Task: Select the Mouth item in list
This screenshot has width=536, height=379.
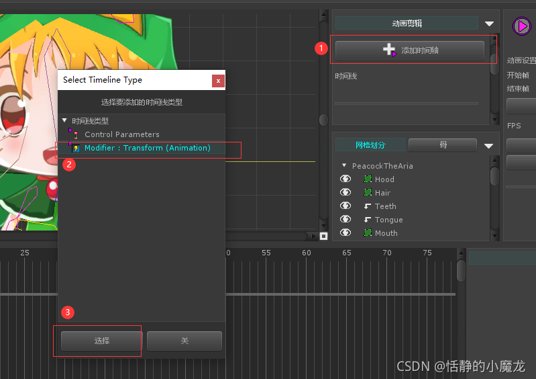Action: tap(386, 233)
